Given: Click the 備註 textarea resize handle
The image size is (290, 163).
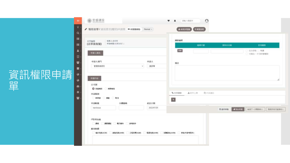Looking at the screenshot, I should [x=278, y=79].
